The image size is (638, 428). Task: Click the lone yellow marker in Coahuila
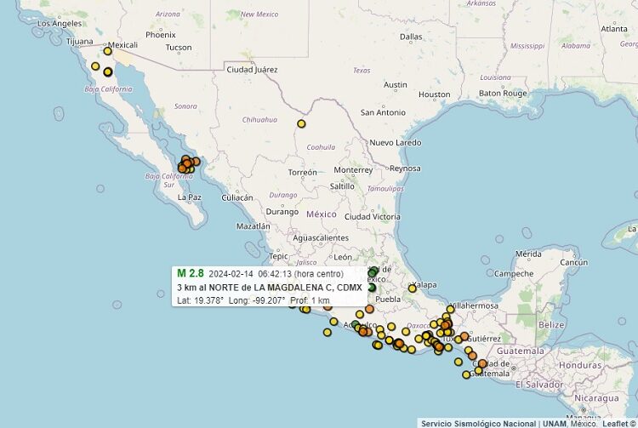301,123
